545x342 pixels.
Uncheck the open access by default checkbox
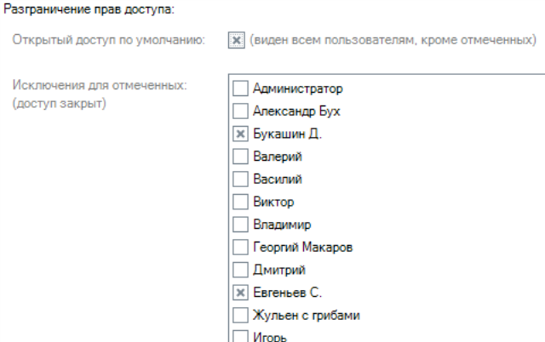[238, 41]
